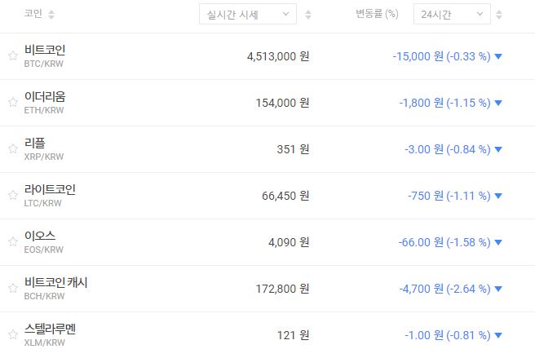535x358 pixels.
Task: Open the 이더리움 coin link
Action: (x=45, y=97)
